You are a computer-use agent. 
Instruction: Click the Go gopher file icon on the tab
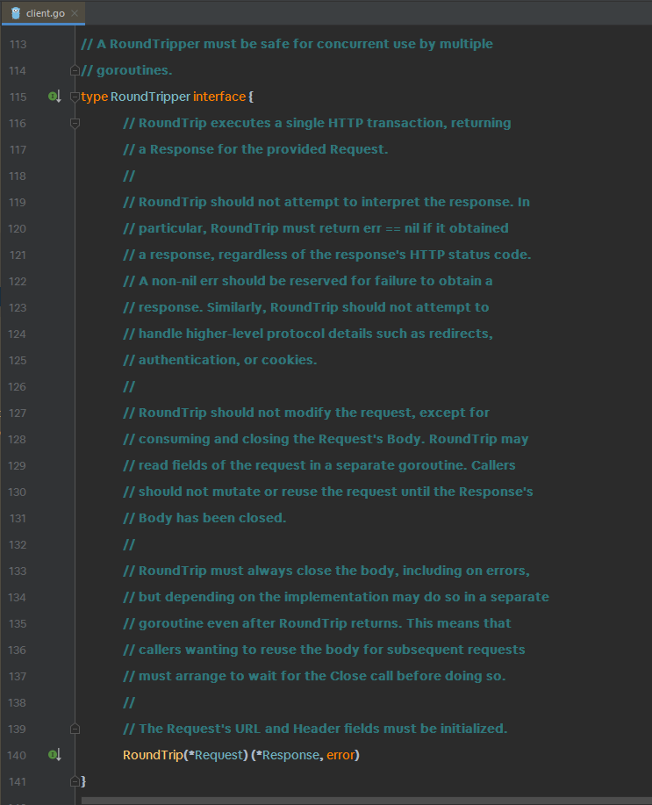[x=16, y=13]
